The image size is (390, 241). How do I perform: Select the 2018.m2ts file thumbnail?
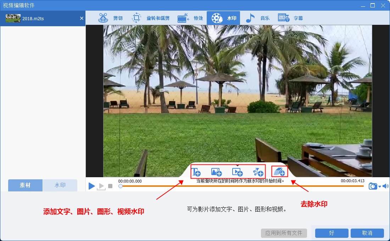pyautogui.click(x=13, y=18)
